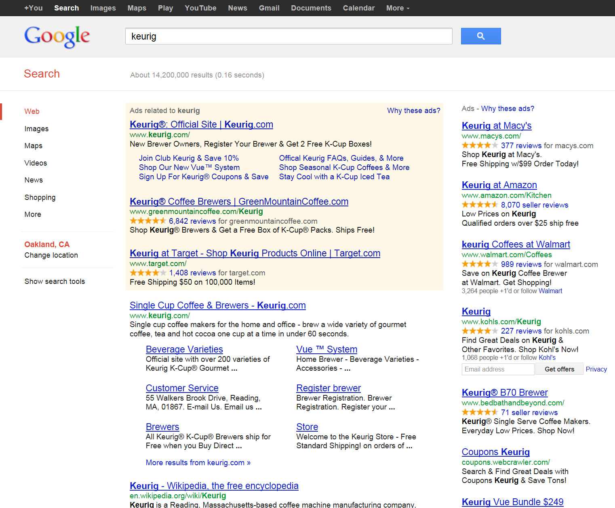Click the blue magnifier search button
Screen dimensions: 615x508
[x=481, y=36]
